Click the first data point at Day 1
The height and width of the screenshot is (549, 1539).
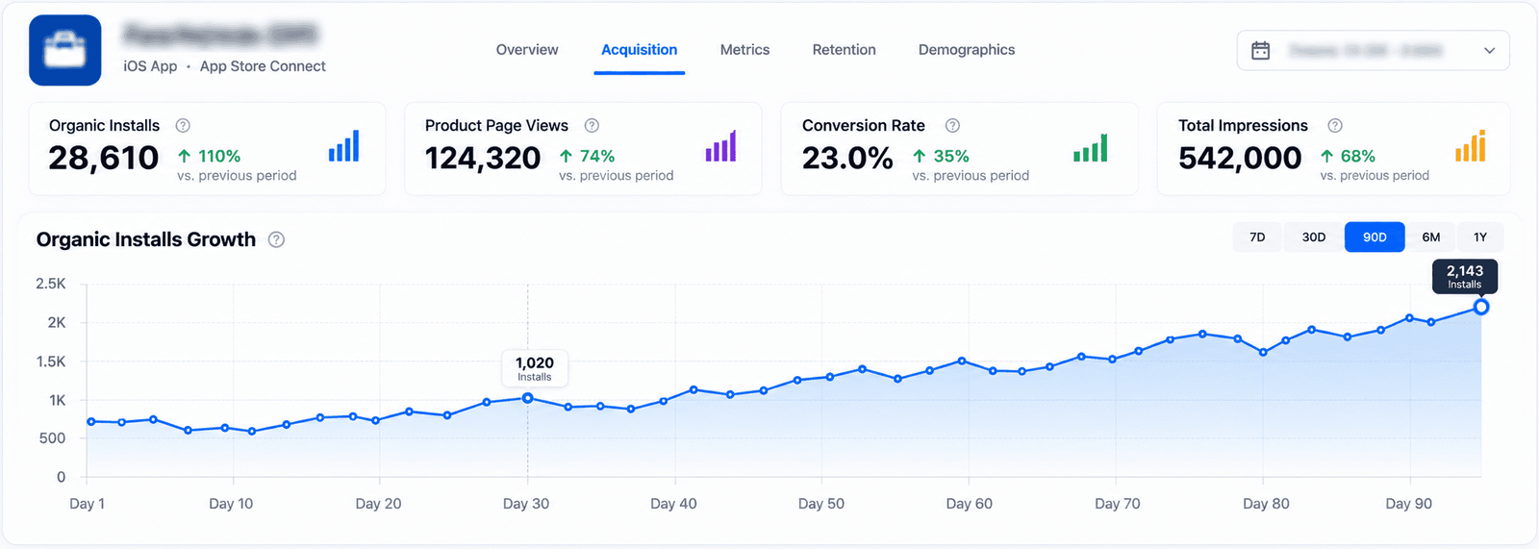tap(91, 421)
